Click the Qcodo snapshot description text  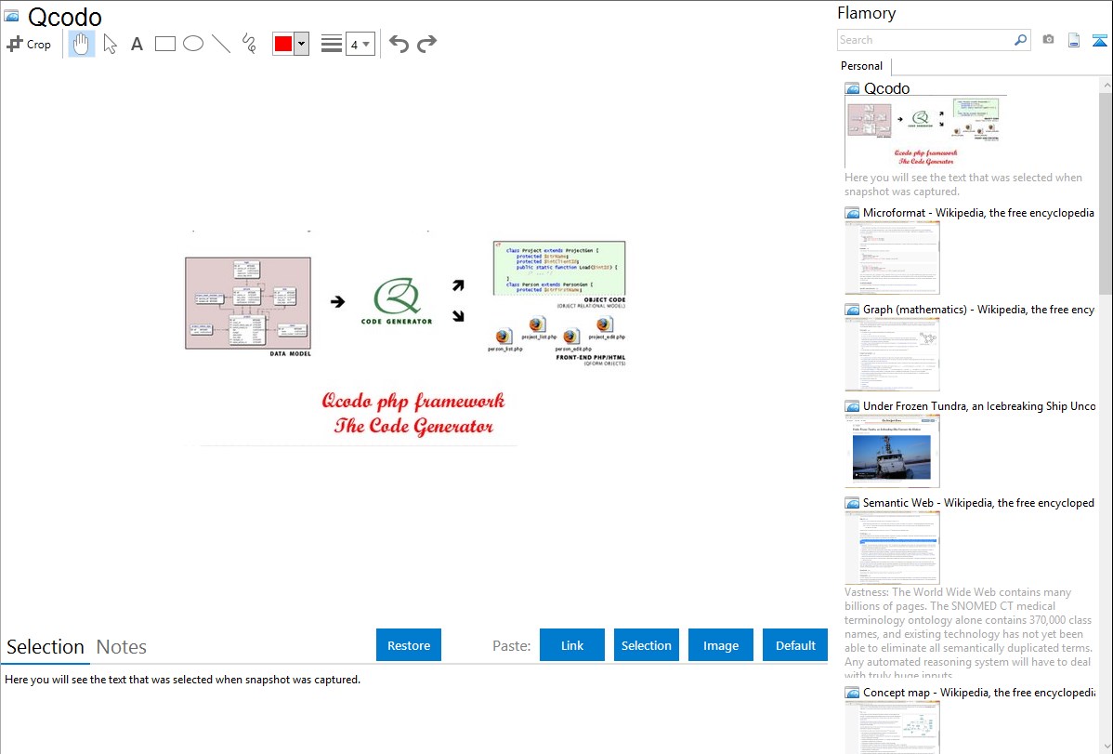[963, 184]
